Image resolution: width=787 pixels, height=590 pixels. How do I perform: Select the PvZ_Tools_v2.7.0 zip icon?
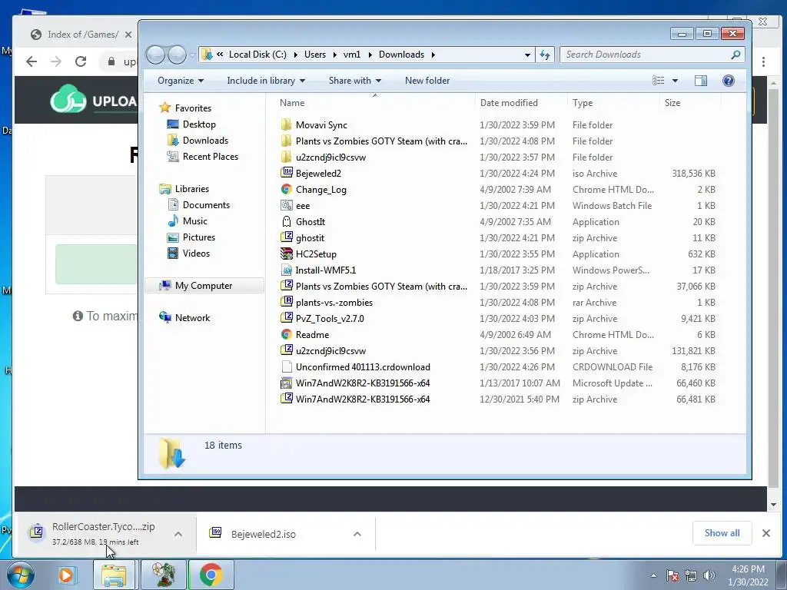click(286, 318)
